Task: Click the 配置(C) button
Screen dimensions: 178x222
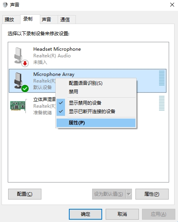Action: 25,194
